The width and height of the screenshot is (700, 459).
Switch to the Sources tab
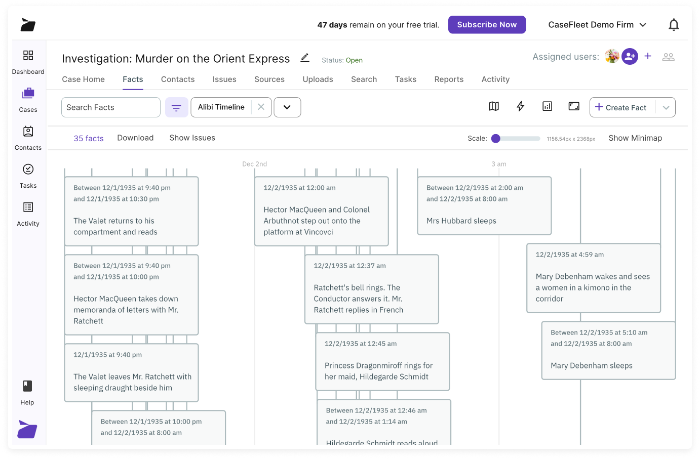pyautogui.click(x=269, y=79)
